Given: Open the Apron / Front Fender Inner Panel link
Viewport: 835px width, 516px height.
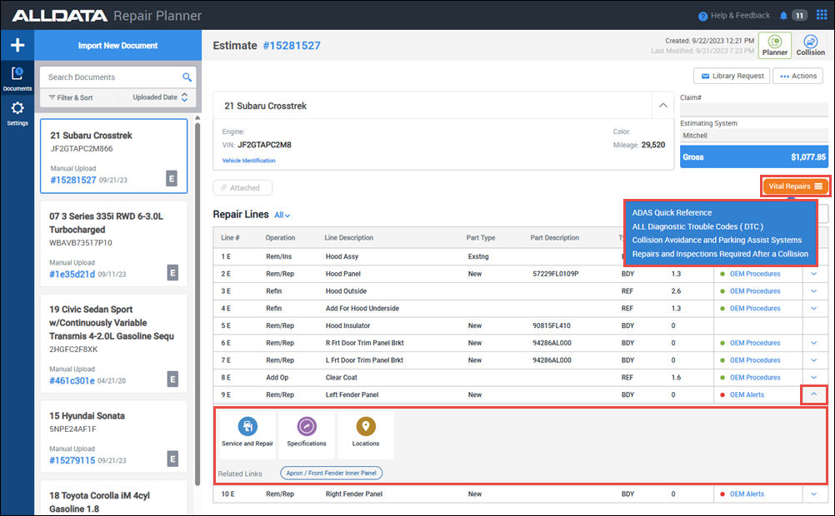Looking at the screenshot, I should pos(331,474).
